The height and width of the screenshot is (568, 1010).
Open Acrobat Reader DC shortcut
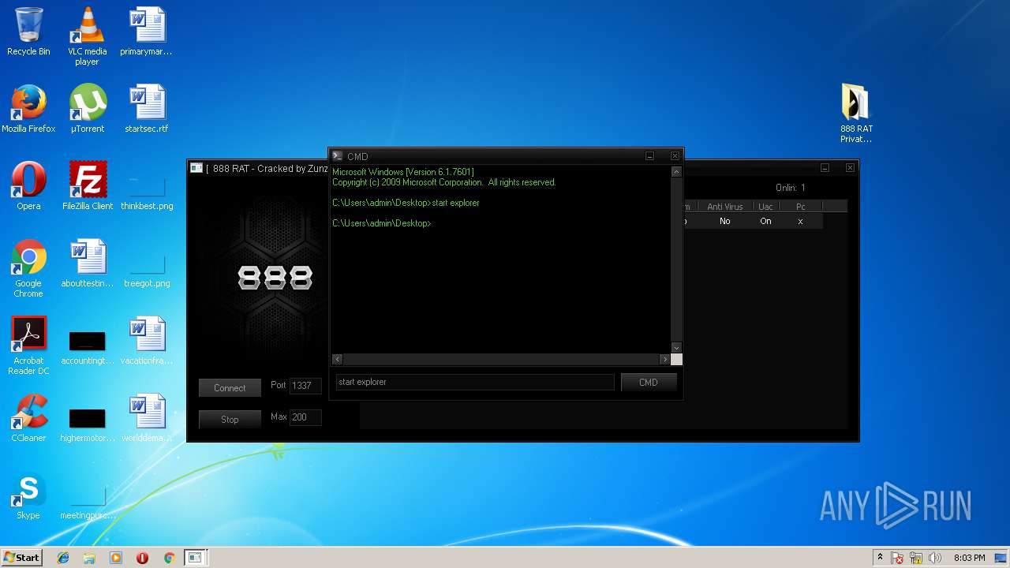(x=28, y=346)
